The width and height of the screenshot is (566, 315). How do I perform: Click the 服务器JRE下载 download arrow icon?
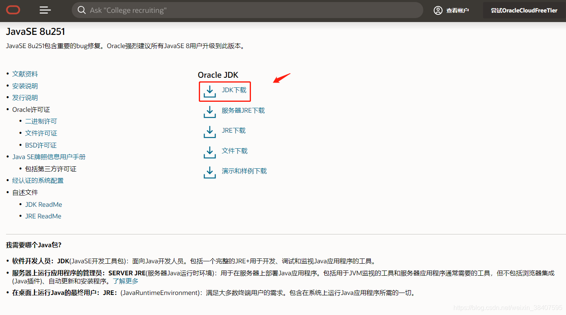[210, 111]
